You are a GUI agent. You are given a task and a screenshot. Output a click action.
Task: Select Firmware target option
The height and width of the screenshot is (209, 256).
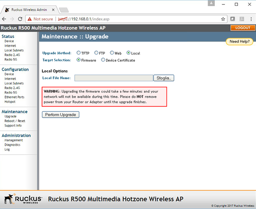79,60
